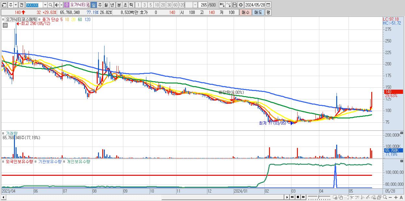Click the date field 2024/05/28
Screen dimensions: 405x201
255,5
